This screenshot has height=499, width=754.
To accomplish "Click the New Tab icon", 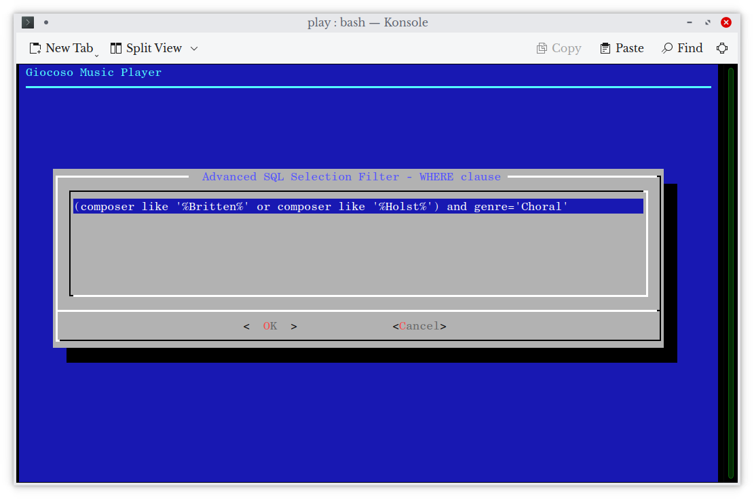I will point(35,48).
